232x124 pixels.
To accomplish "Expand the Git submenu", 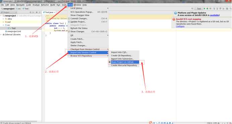I will pyautogui.click(x=88, y=35).
